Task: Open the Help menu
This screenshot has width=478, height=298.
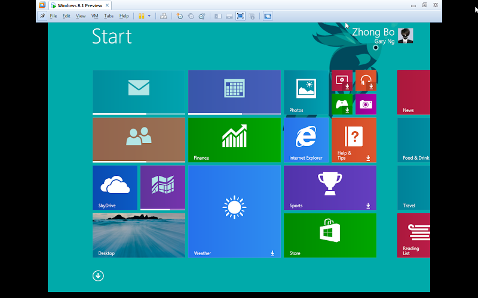Action: pyautogui.click(x=124, y=16)
